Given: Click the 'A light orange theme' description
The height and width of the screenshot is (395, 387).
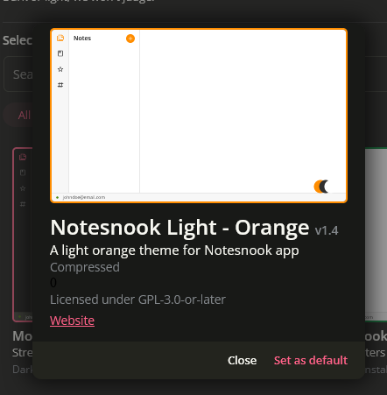Looking at the screenshot, I should (x=174, y=250).
